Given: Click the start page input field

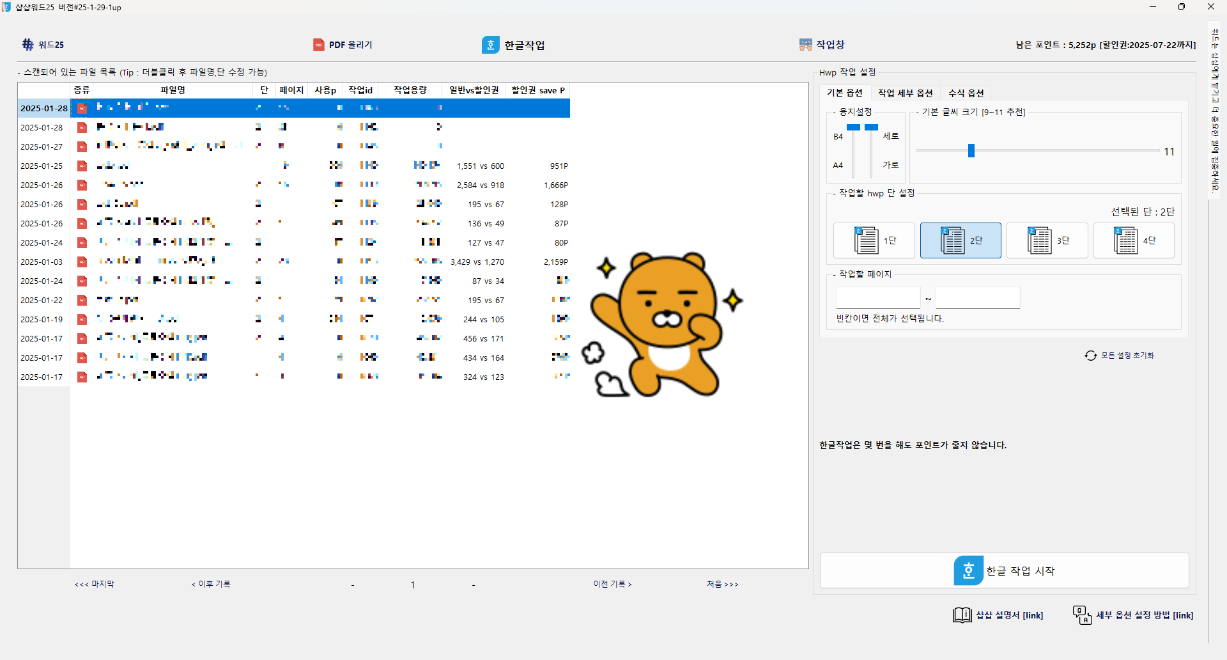Looking at the screenshot, I should click(878, 297).
